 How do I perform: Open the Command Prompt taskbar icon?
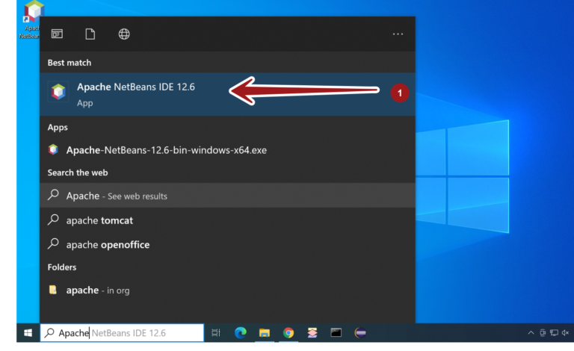pos(336,333)
